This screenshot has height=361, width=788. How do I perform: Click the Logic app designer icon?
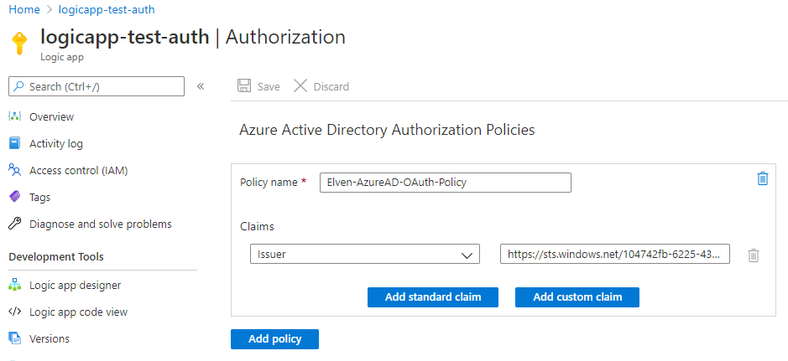[x=14, y=285]
